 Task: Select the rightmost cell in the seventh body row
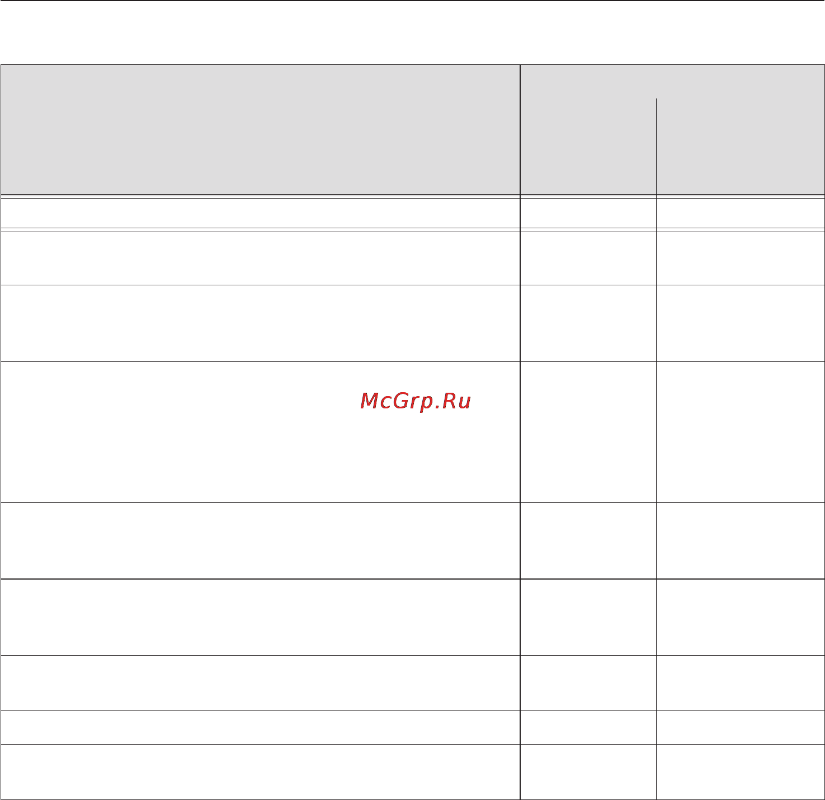click(741, 683)
